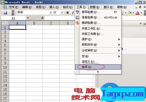Open the Name Box dropdown arrow
This screenshot has height=102, width=146.
(x=28, y=18)
